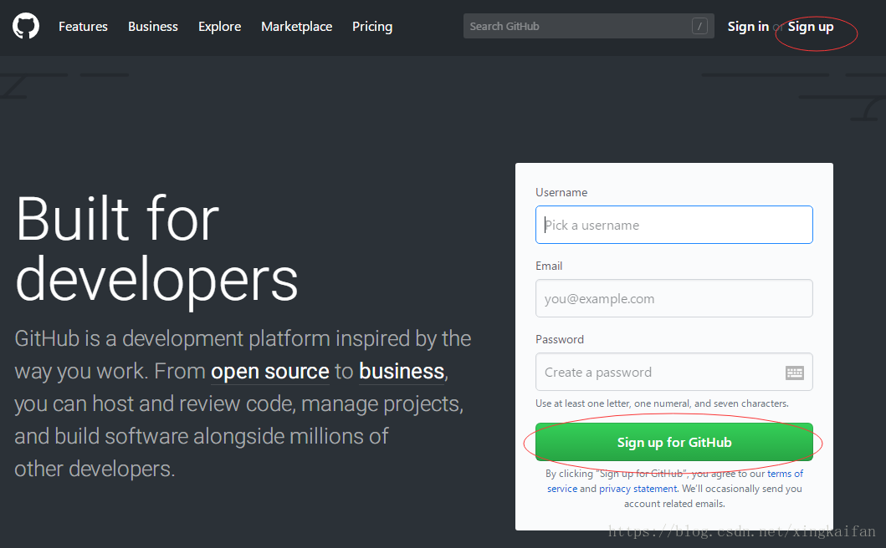Click the Create a password field
Screen dimensions: 886x548
pos(674,372)
